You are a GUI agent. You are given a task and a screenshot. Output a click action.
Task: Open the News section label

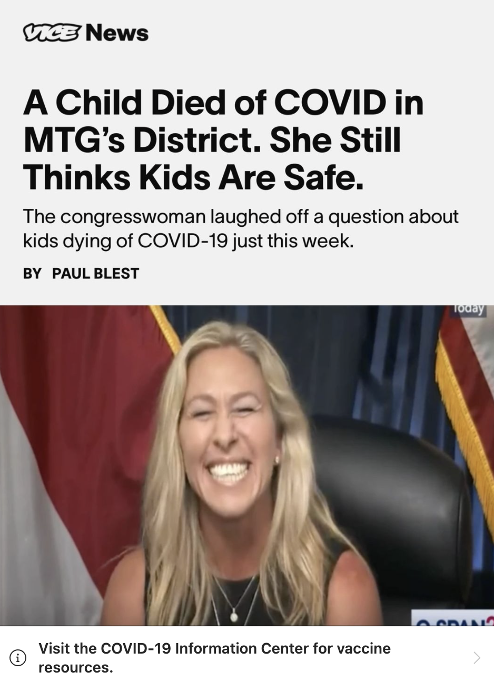(116, 33)
